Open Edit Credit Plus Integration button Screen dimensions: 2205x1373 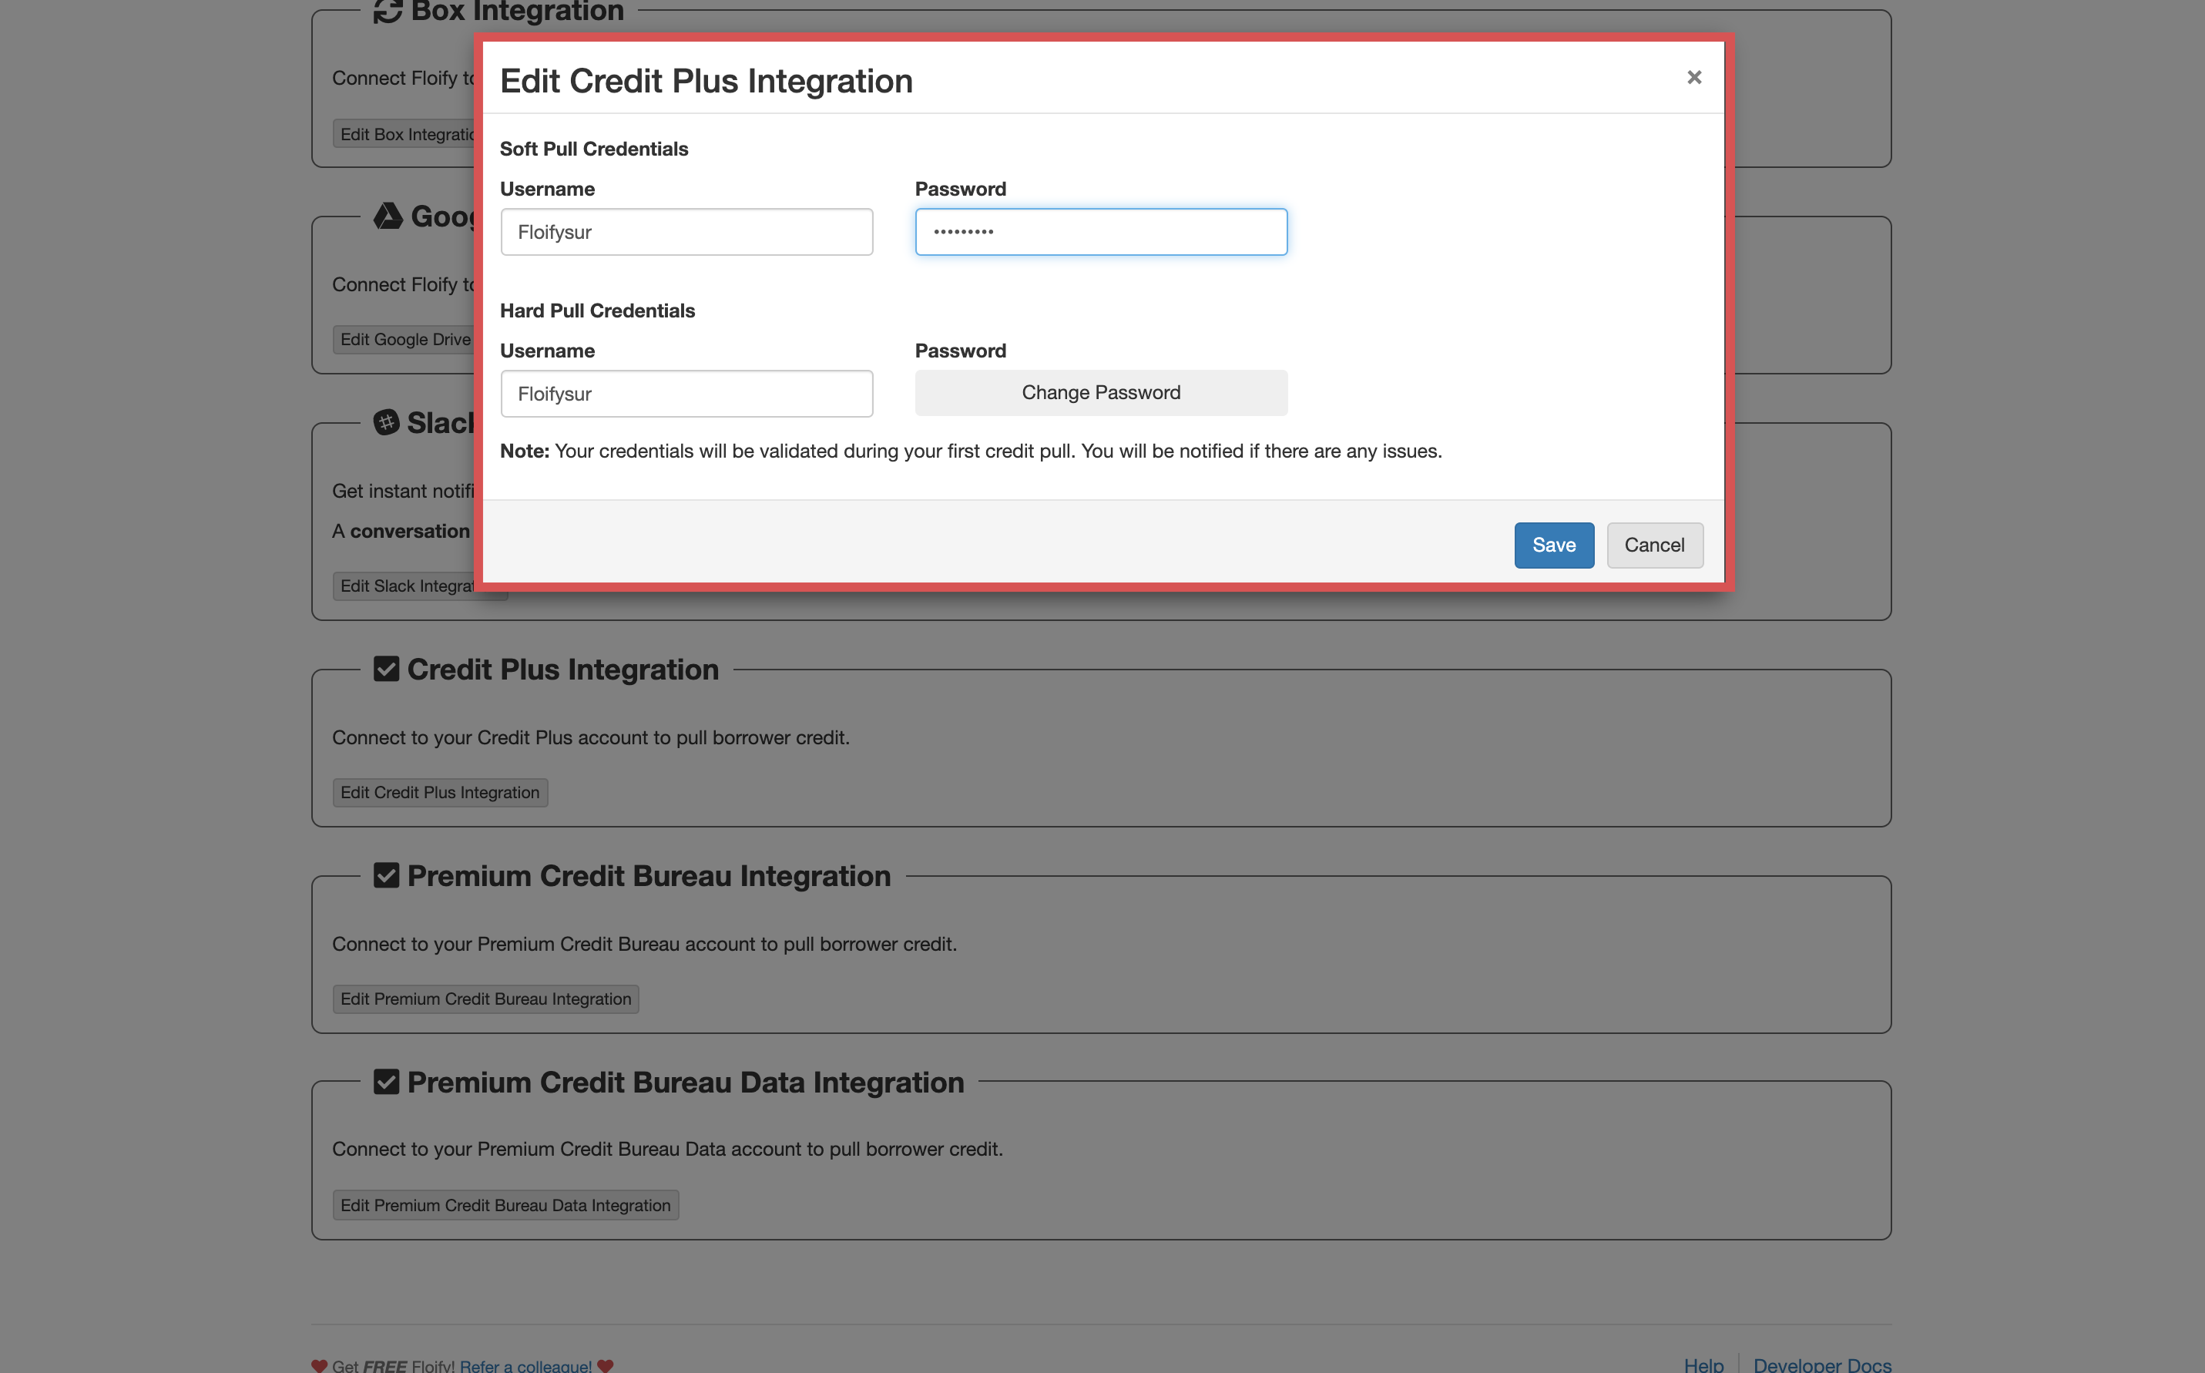pos(440,793)
